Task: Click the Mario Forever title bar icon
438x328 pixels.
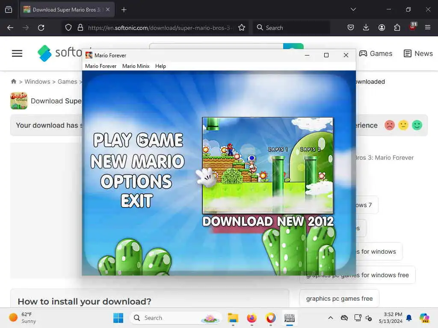Action: pyautogui.click(x=89, y=55)
